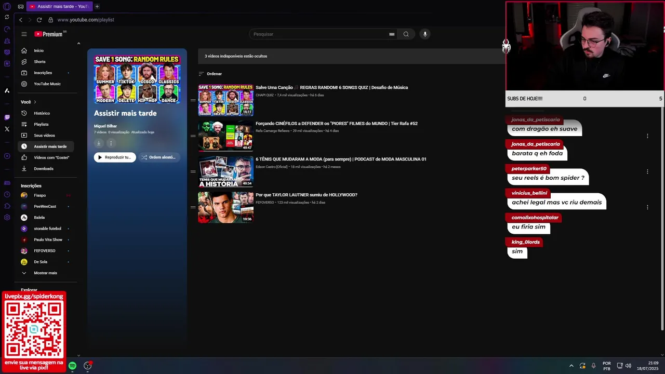This screenshot has height=374, width=665.
Task: Open Inscrições in YouTube sidebar
Action: click(x=47, y=73)
